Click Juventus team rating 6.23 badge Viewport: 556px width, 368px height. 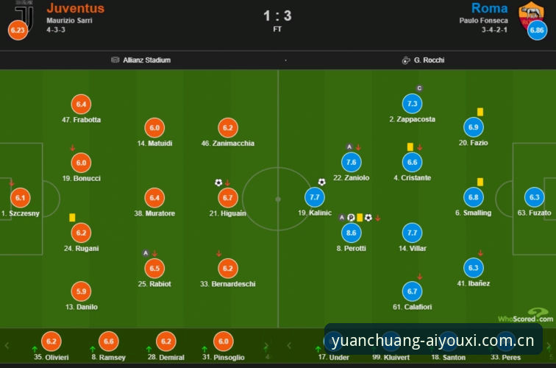pos(18,30)
